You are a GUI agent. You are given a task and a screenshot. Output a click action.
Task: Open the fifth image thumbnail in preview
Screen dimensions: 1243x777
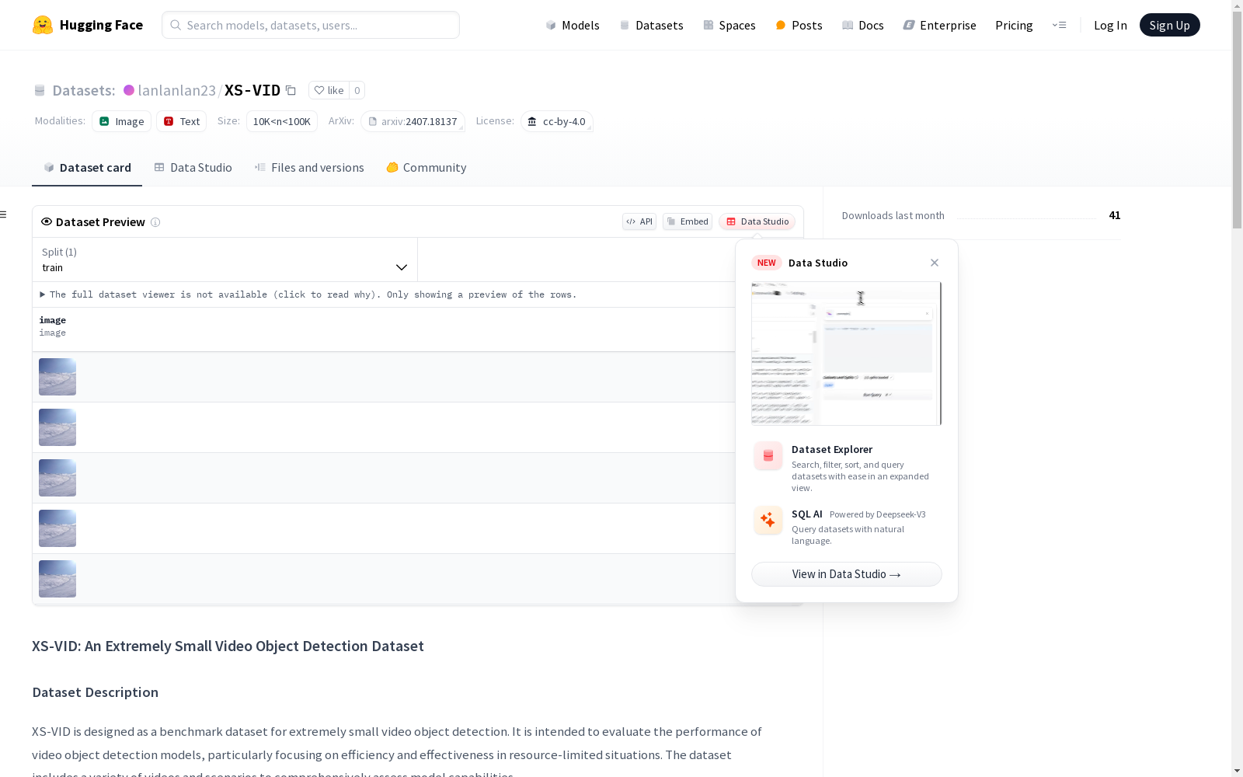[x=57, y=579]
